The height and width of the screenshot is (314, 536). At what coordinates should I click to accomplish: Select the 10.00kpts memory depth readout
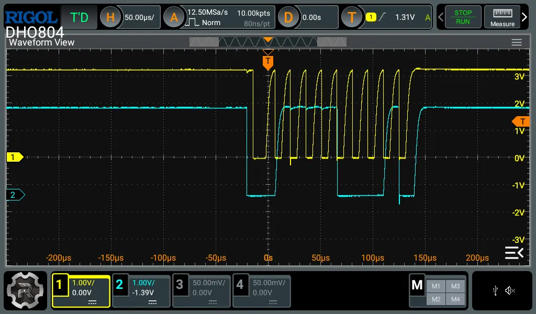pos(253,13)
